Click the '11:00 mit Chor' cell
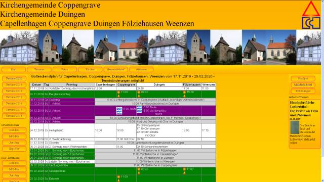This screenshot has width=324, height=182. tap(126, 139)
